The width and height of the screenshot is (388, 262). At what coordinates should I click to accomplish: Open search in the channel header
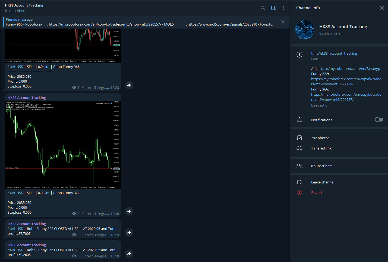(263, 8)
